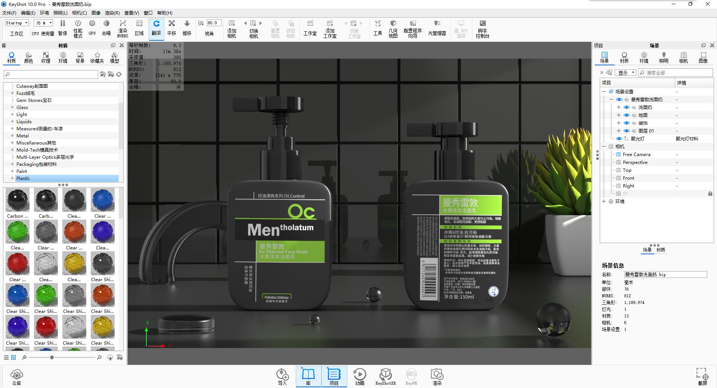The height and width of the screenshot is (388, 717).
Task: Toggle visibility of 聚光灯 light
Action: click(619, 139)
